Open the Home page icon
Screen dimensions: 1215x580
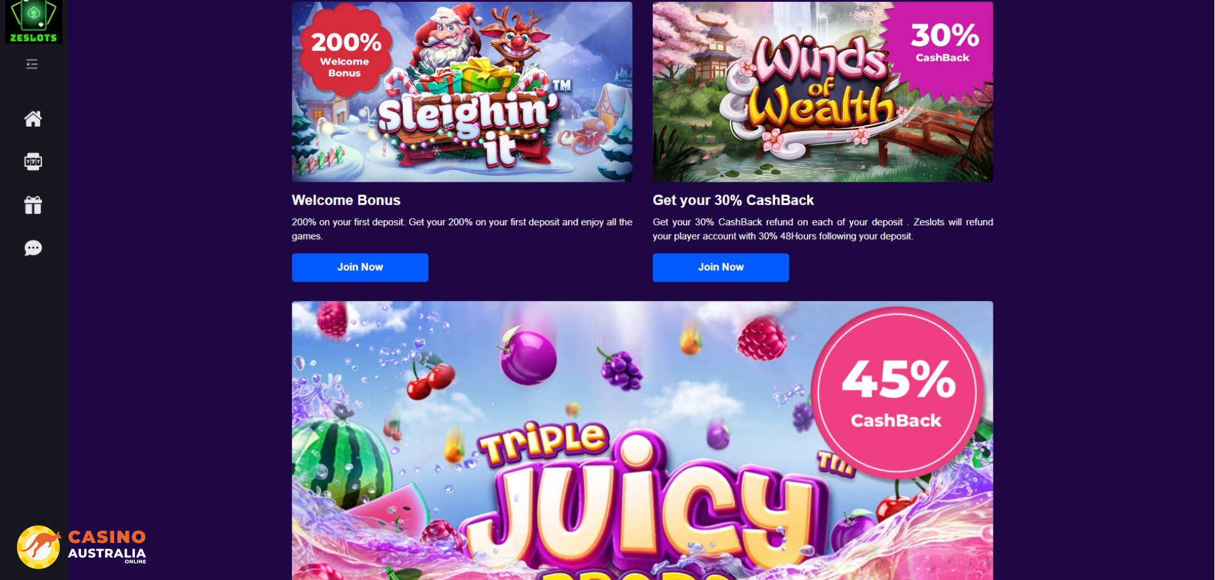pos(33,119)
